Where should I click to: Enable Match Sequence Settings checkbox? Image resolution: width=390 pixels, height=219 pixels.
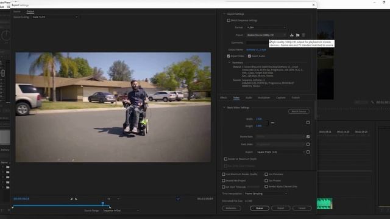pos(229,20)
